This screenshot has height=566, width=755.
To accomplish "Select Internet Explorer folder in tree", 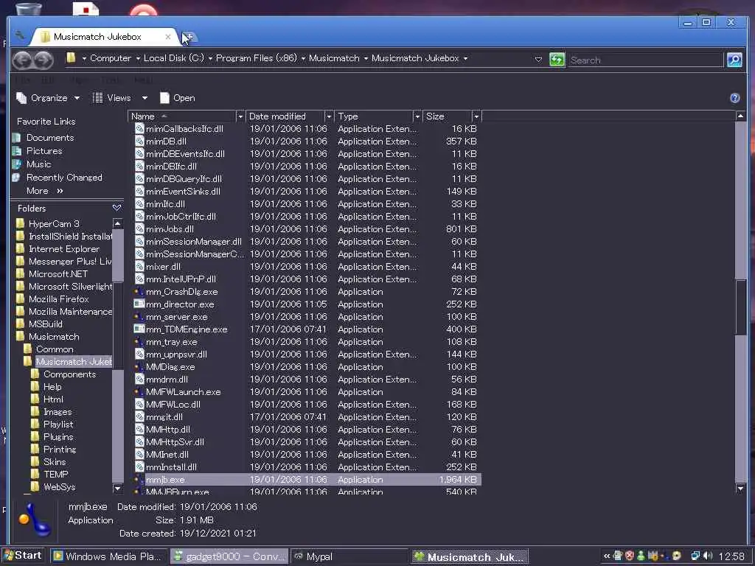I will pyautogui.click(x=64, y=249).
